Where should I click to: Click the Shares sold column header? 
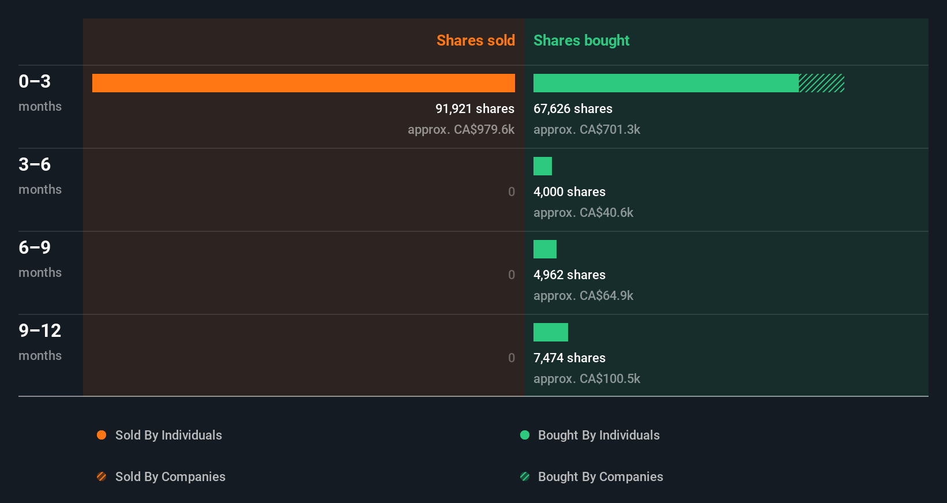click(476, 40)
